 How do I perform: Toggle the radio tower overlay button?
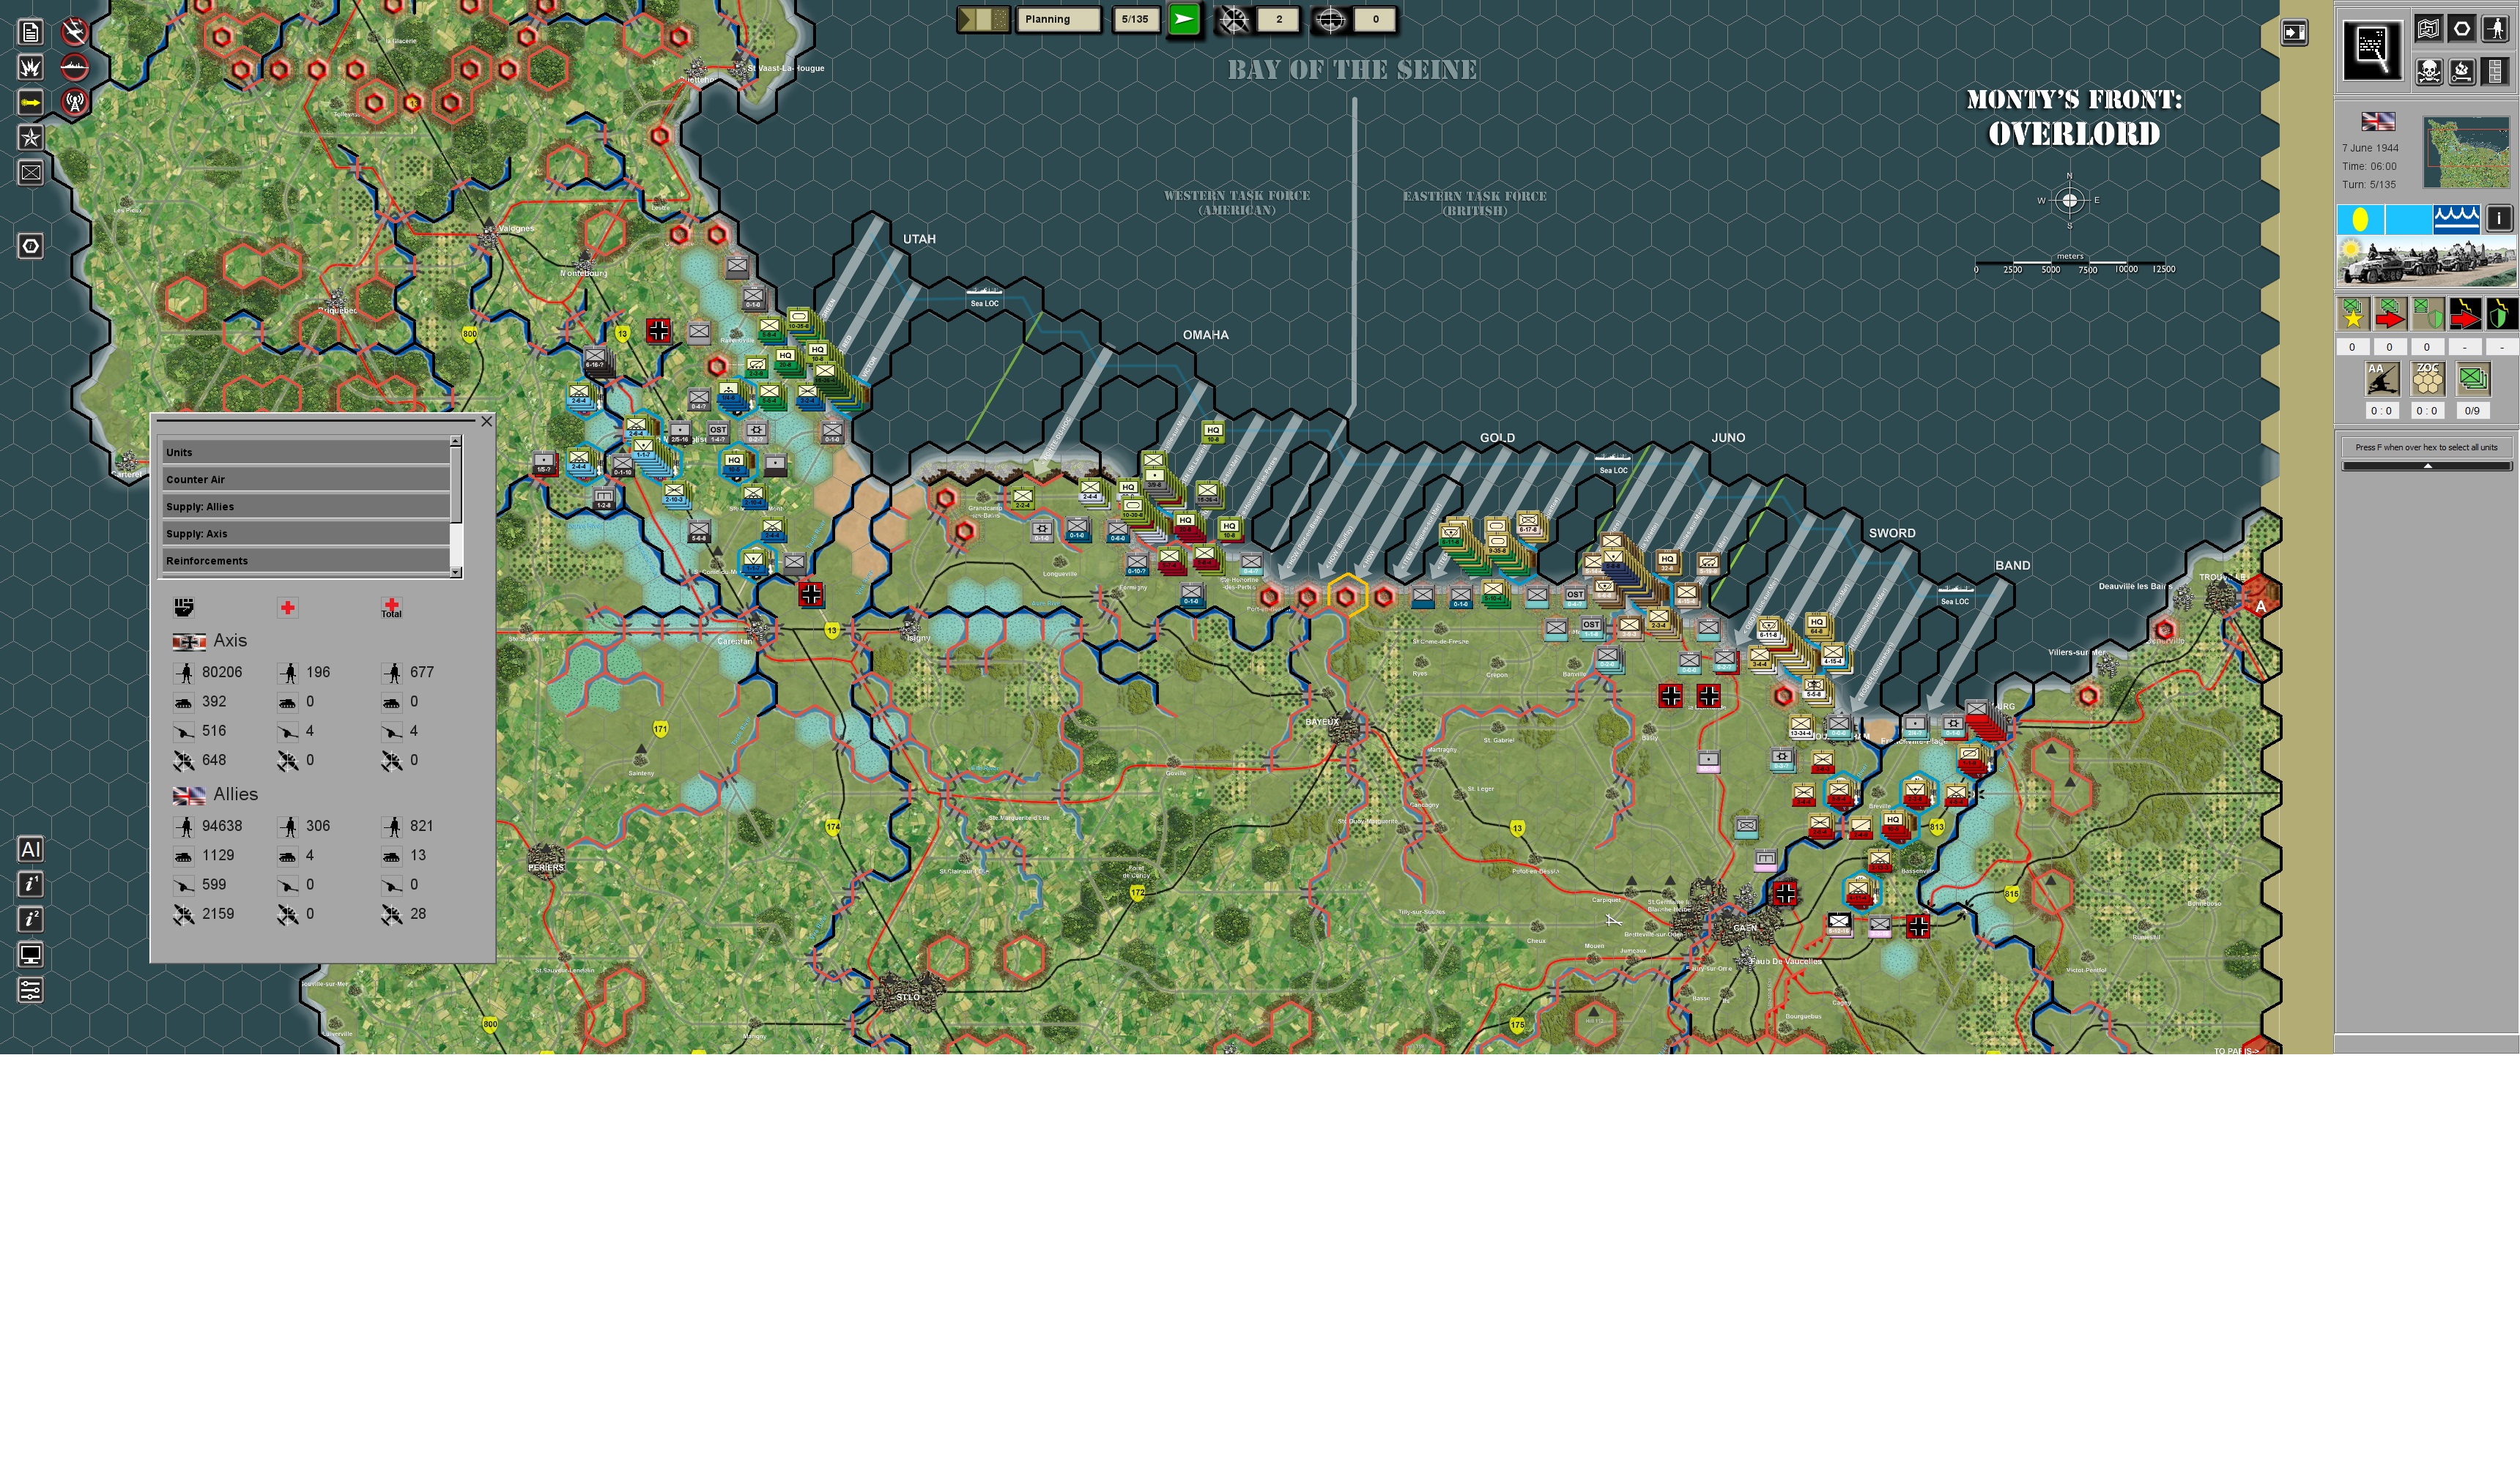point(75,102)
